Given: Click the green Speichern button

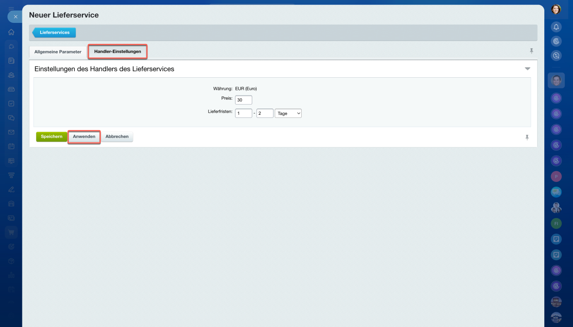Looking at the screenshot, I should 51,137.
